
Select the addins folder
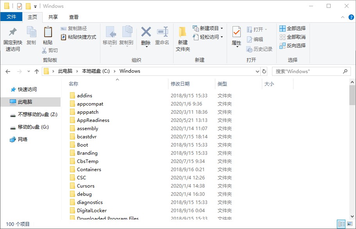point(84,96)
